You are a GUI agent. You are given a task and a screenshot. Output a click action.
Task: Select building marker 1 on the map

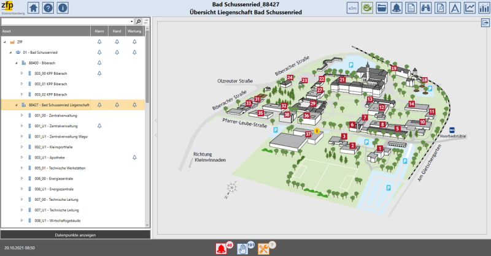[x=380, y=148]
